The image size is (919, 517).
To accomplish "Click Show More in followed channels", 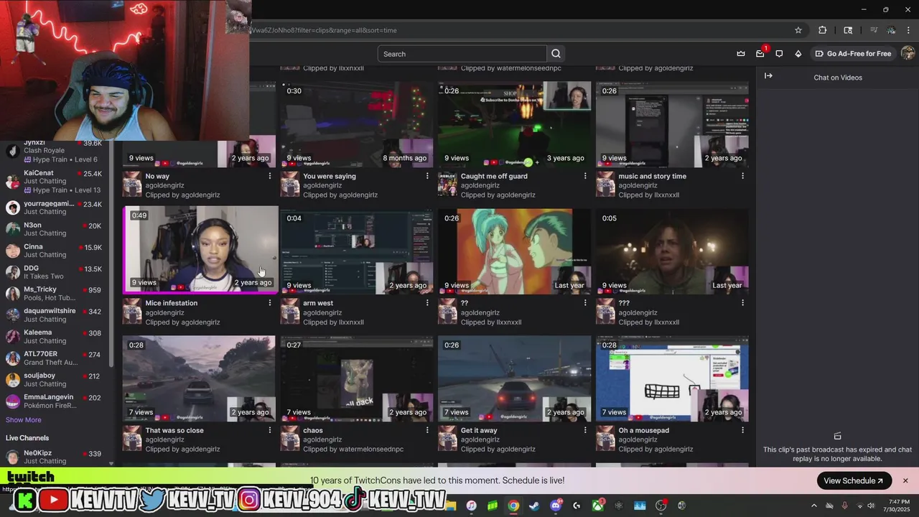I will pos(24,420).
